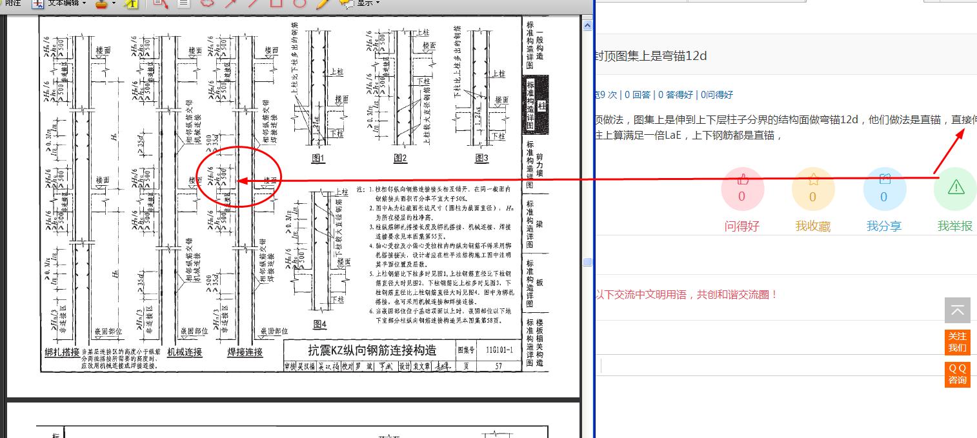977x438 pixels.
Task: Click the 附注 toolbar item
Action: (12, 3)
